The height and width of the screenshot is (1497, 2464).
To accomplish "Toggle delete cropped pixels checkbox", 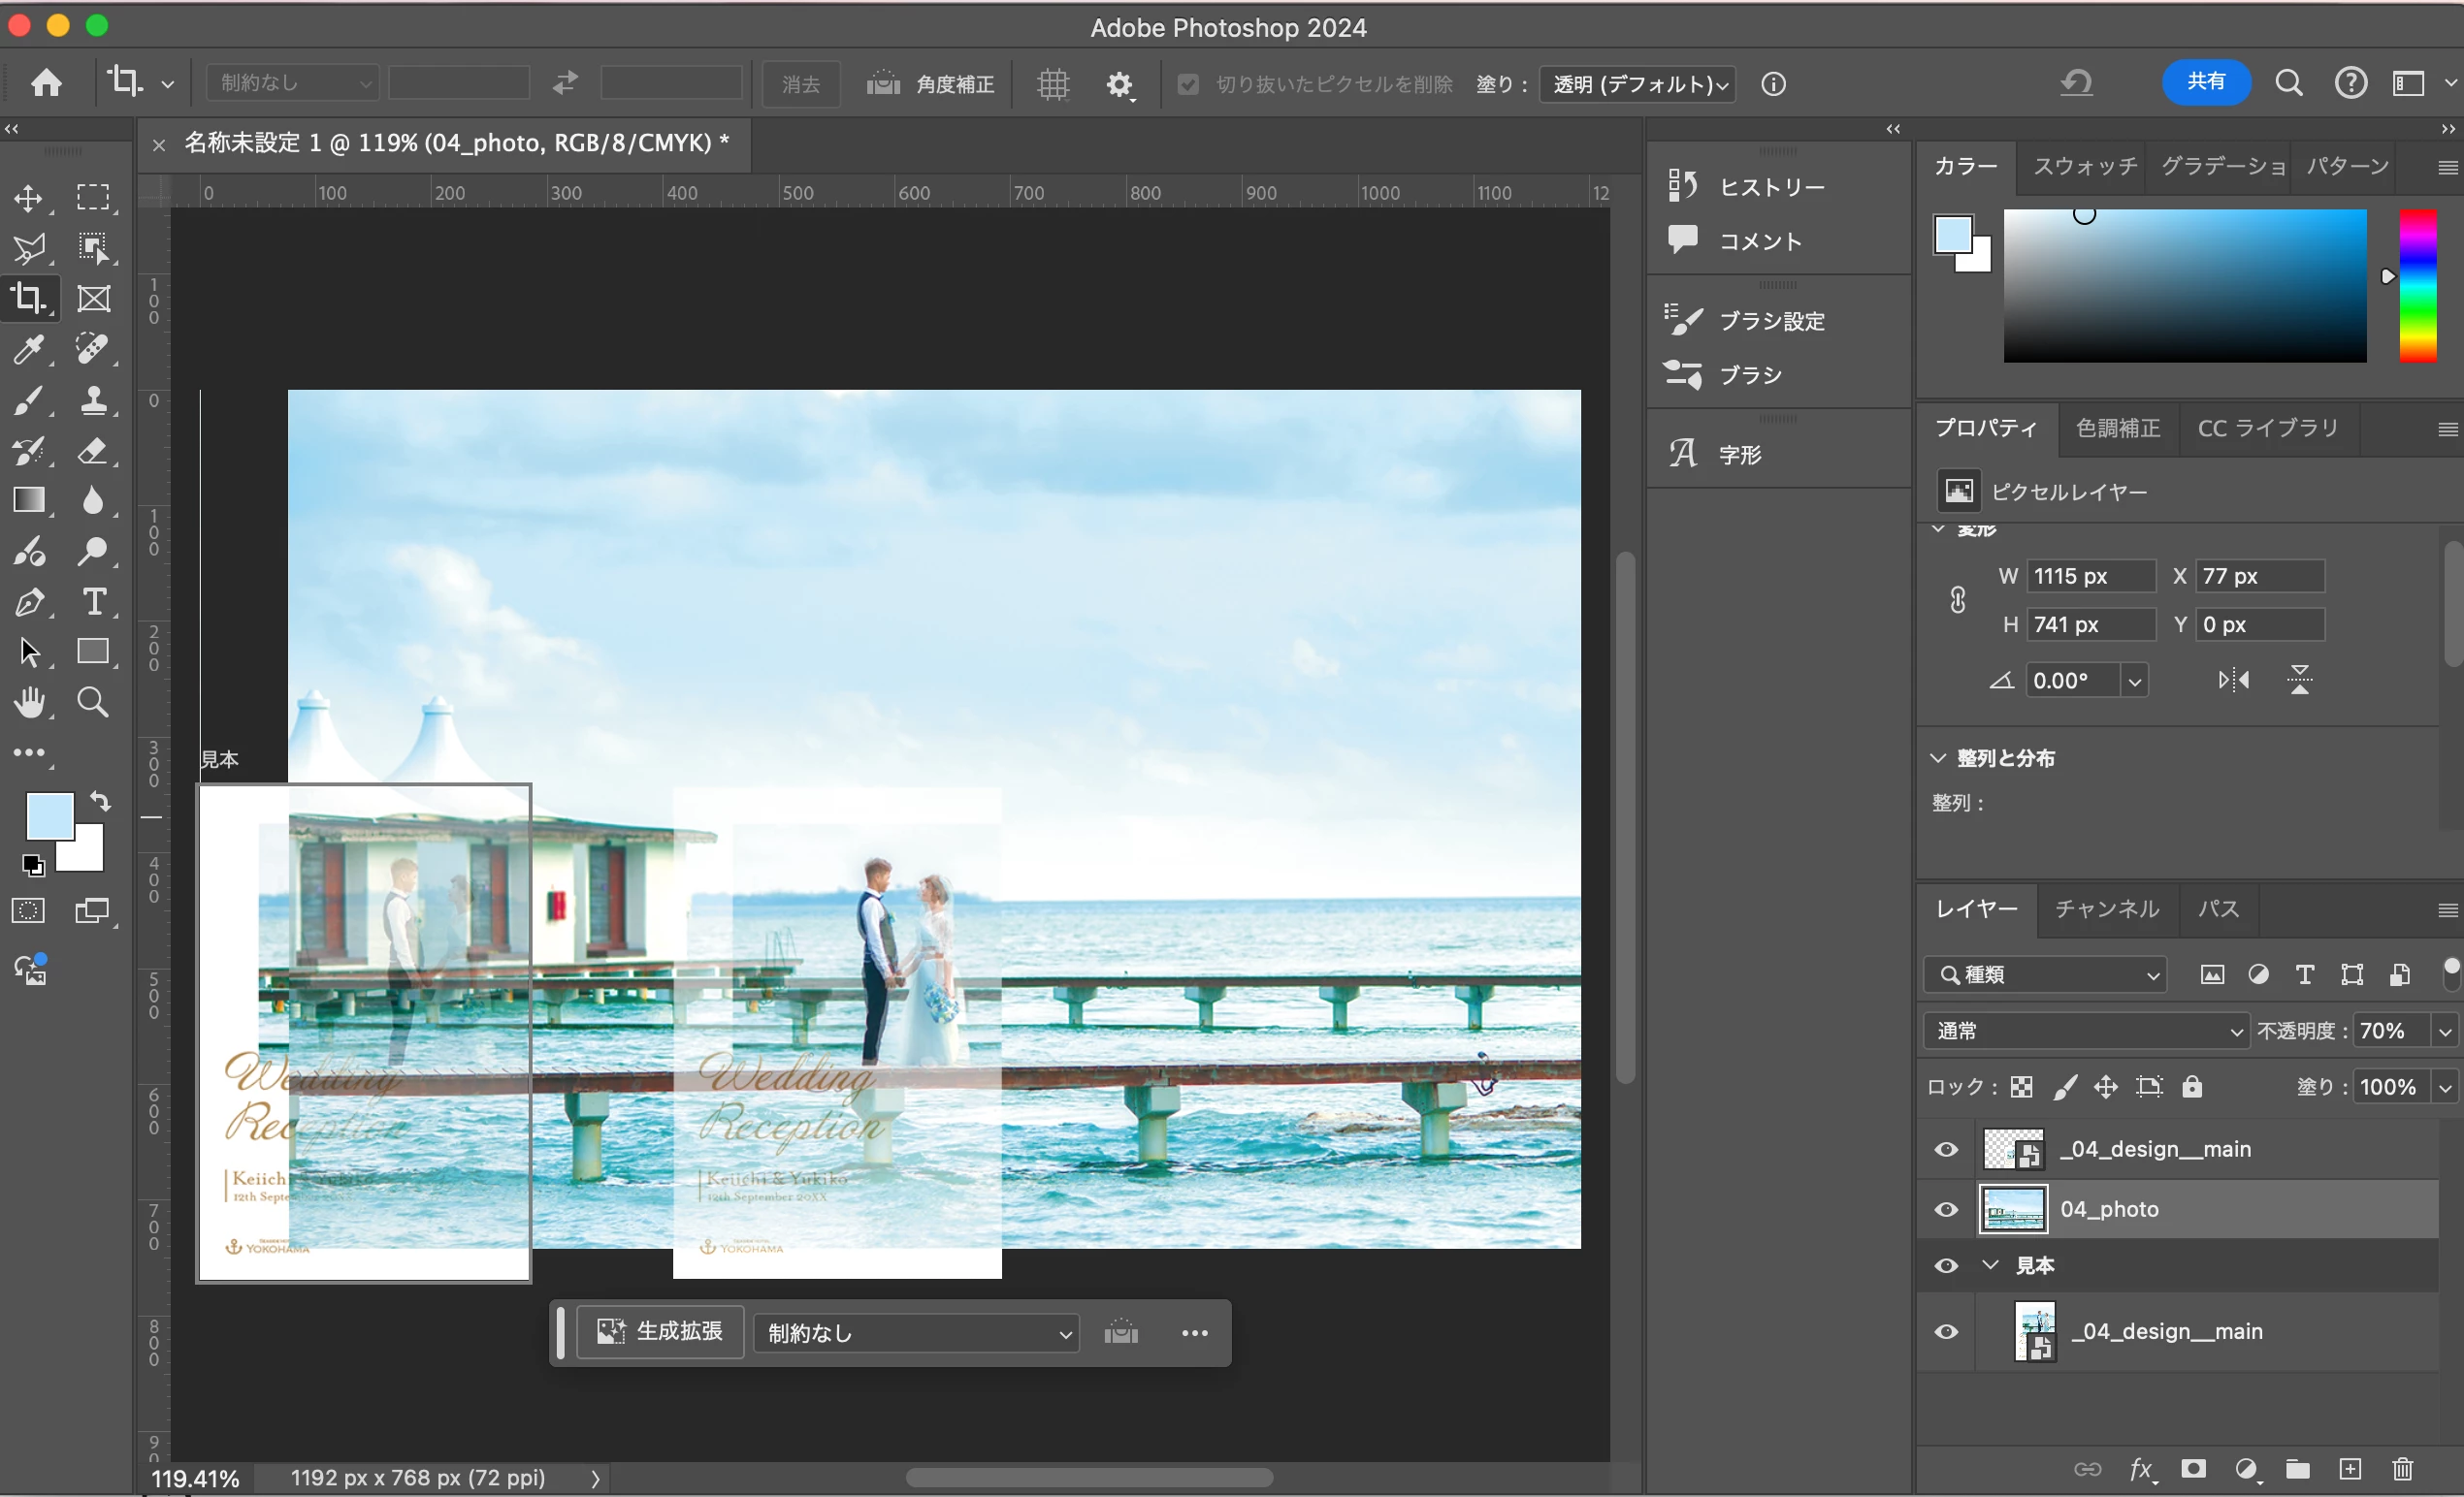I will [x=1188, y=84].
